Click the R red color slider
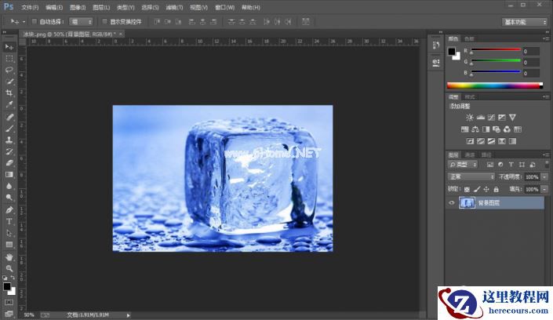The height and width of the screenshot is (320, 553). point(496,49)
